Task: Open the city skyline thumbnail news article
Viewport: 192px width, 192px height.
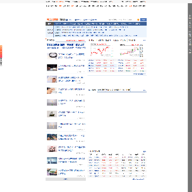Action: 52,161
